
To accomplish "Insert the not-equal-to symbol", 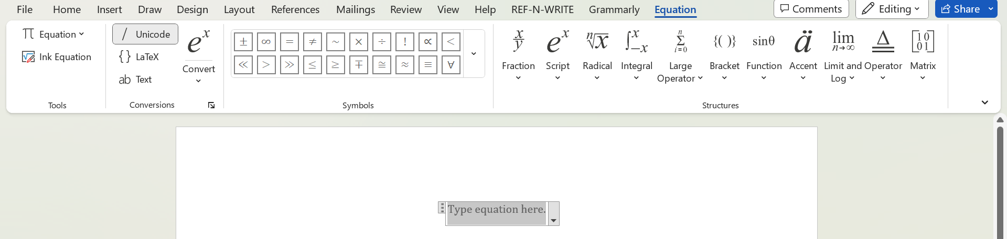I will pyautogui.click(x=313, y=42).
